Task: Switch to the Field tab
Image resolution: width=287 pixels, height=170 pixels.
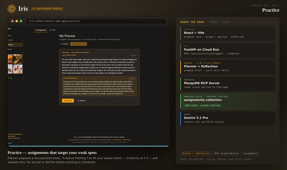Action: point(53,30)
